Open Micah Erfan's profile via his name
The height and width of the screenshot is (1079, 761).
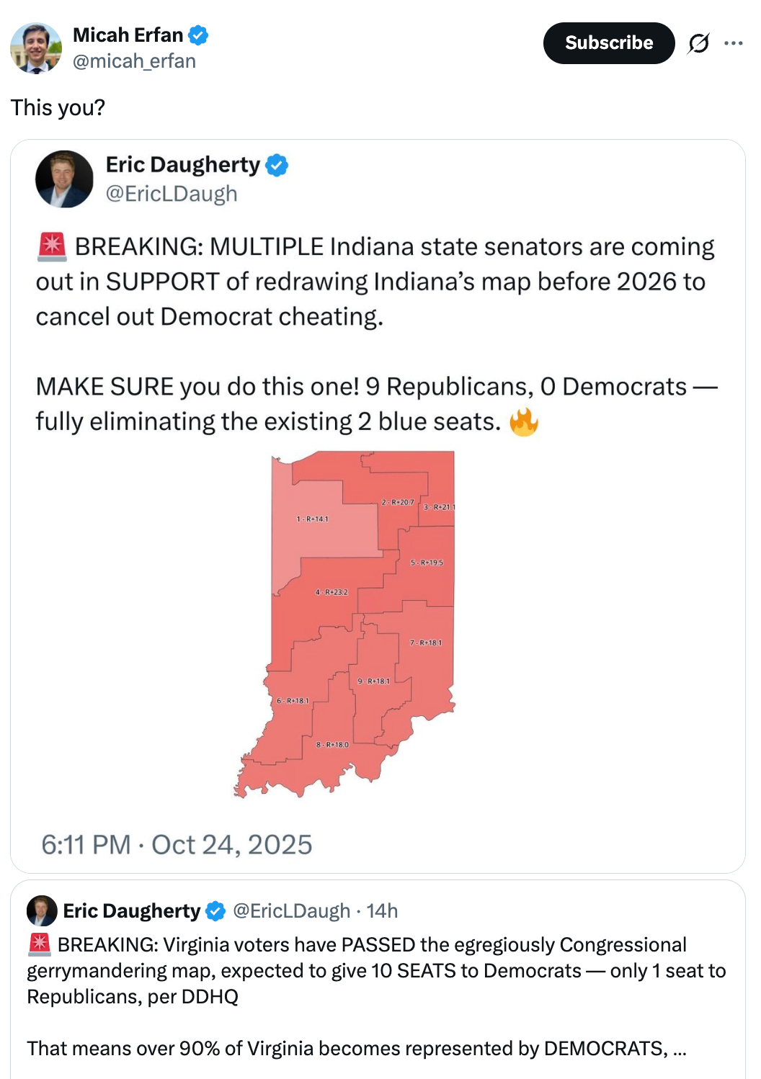coord(128,35)
